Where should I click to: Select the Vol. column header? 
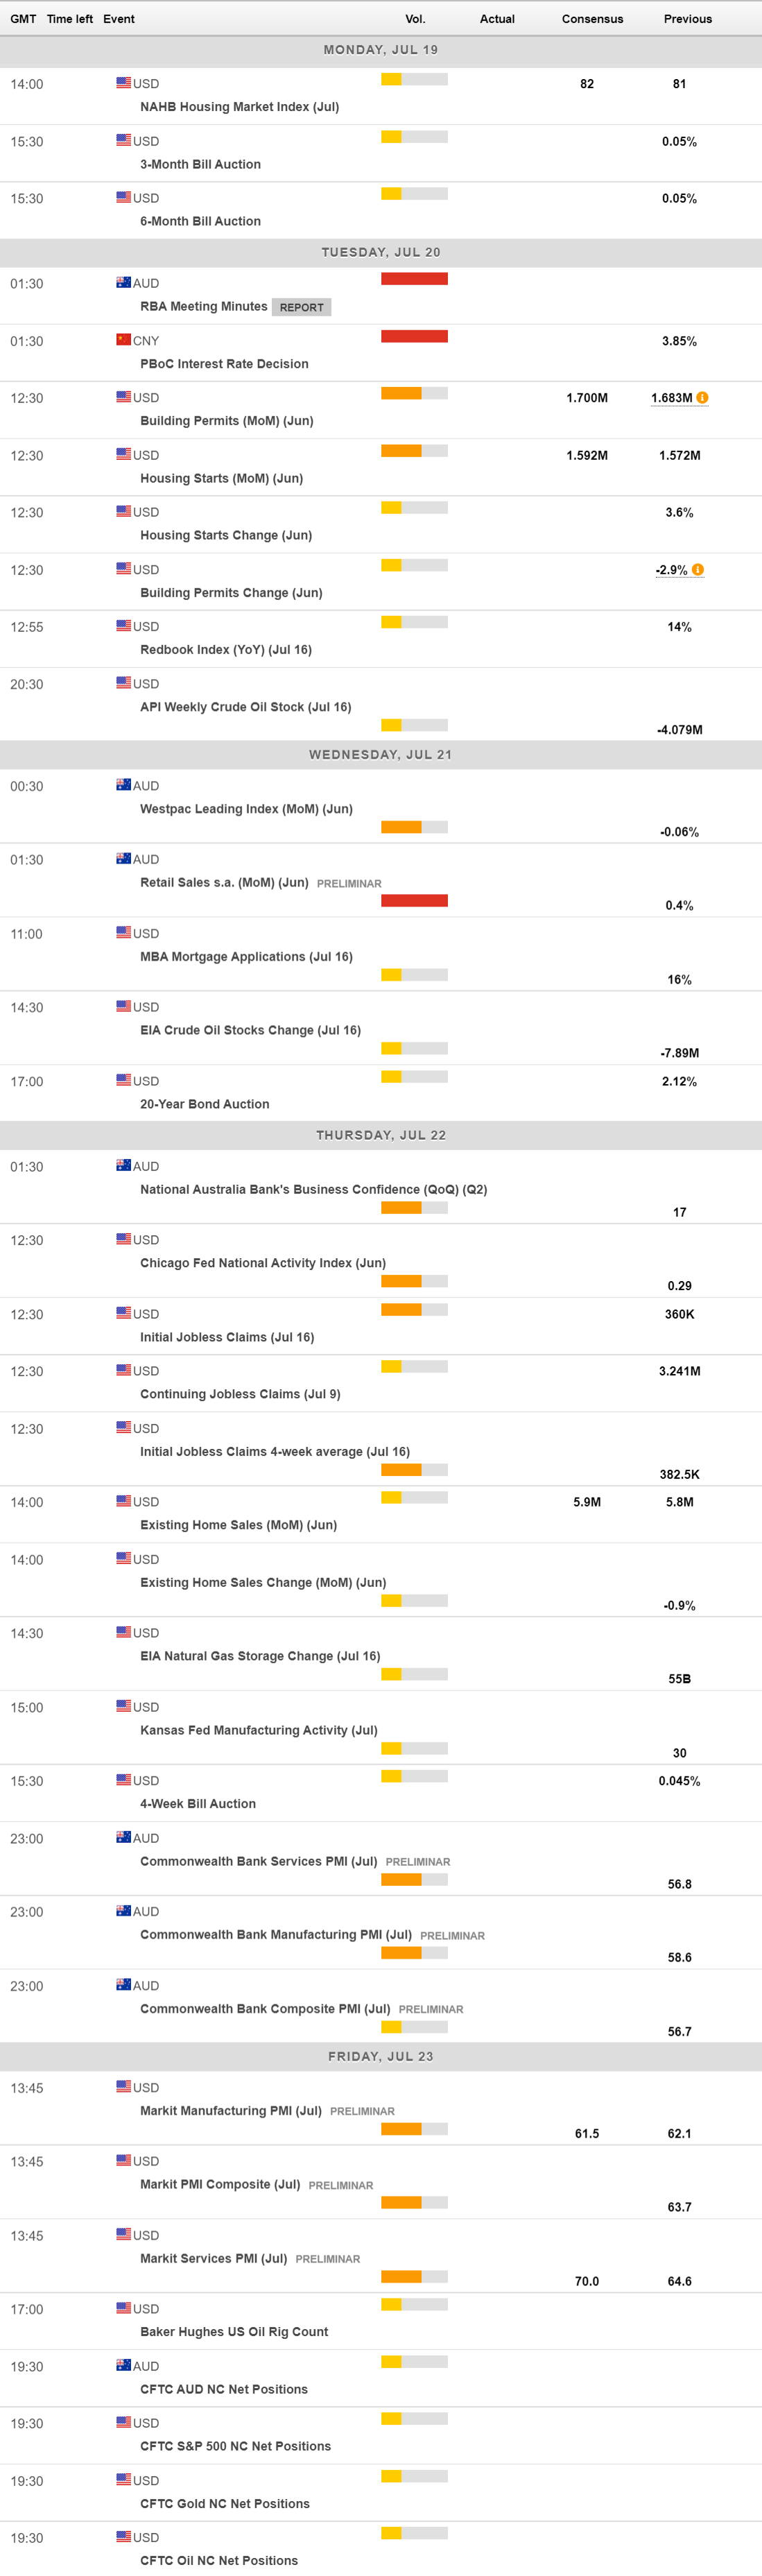(415, 19)
